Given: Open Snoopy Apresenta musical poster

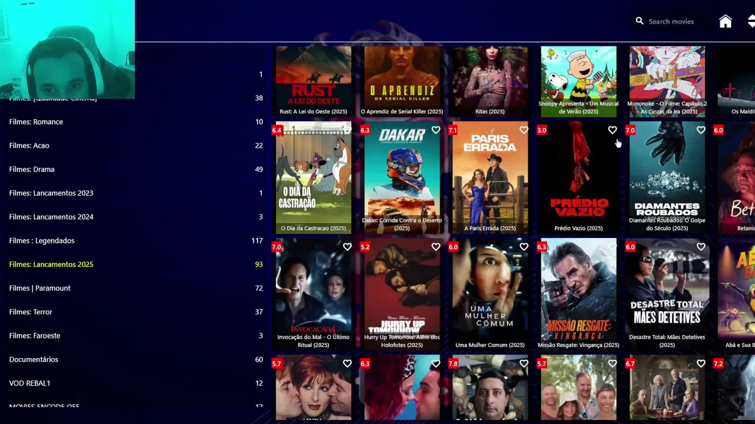Looking at the screenshot, I should tap(579, 81).
